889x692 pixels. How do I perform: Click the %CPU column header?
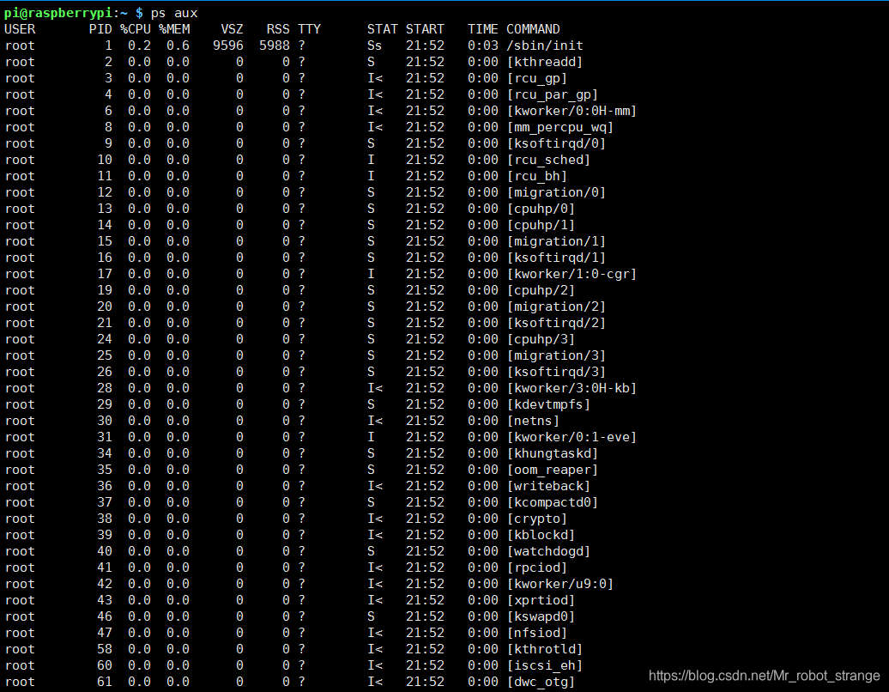pyautogui.click(x=136, y=29)
